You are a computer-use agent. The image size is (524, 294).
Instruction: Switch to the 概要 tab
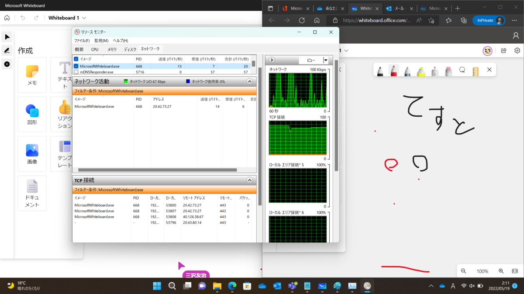pyautogui.click(x=79, y=50)
